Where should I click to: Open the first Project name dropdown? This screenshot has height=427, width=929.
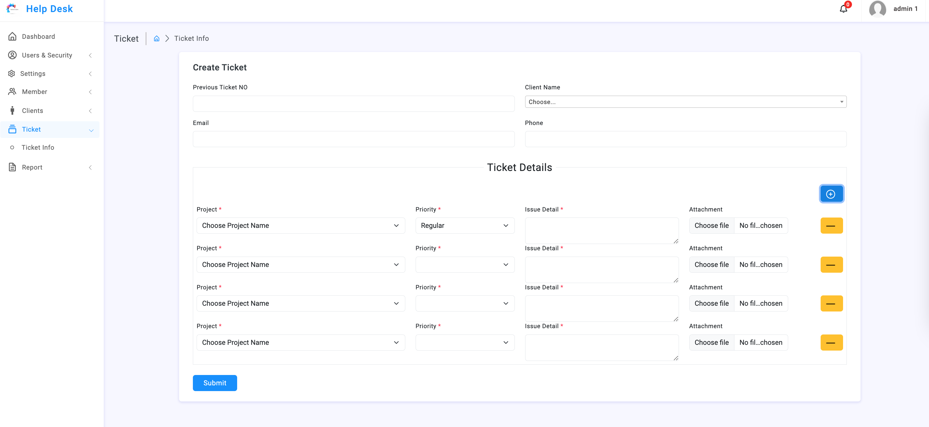[x=300, y=225]
